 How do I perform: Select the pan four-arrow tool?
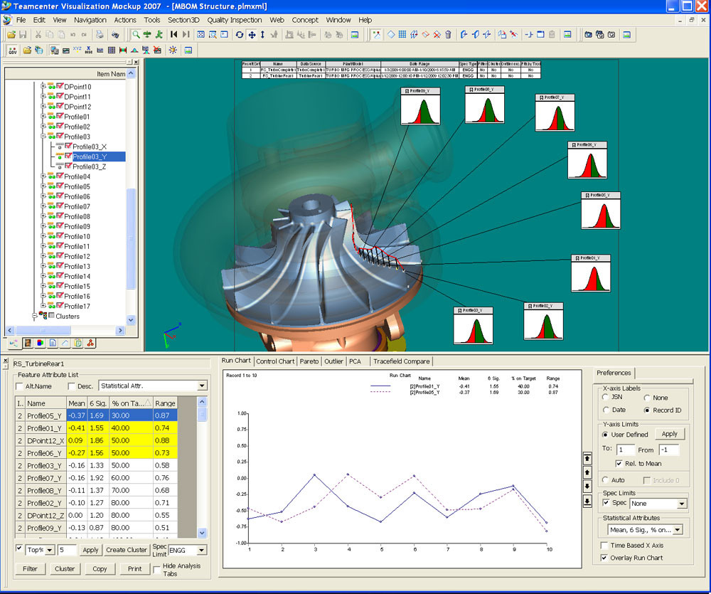point(251,34)
